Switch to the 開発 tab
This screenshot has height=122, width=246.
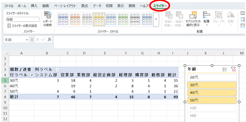tap(132, 6)
